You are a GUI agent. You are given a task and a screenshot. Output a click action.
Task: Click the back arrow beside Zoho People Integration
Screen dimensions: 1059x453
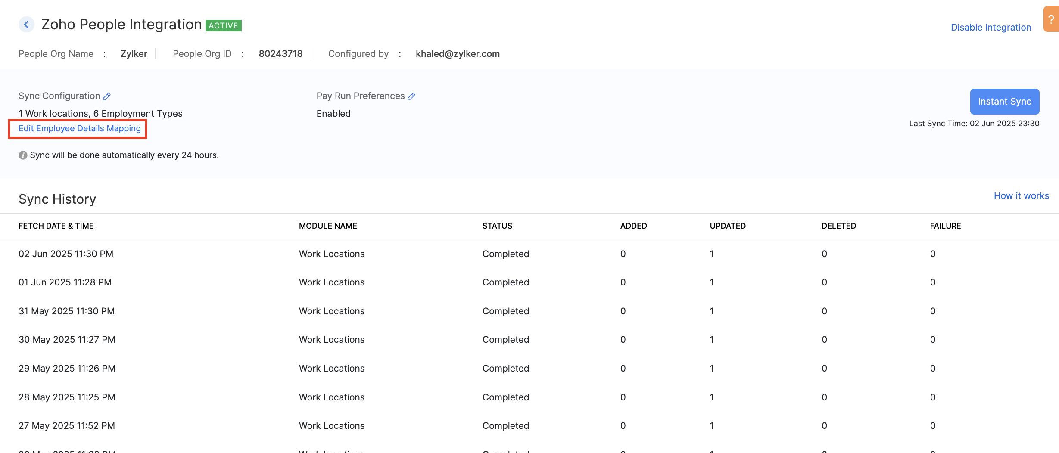(x=26, y=25)
